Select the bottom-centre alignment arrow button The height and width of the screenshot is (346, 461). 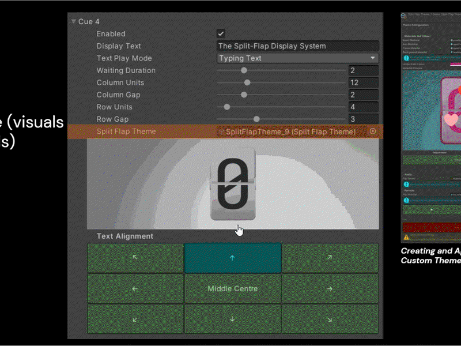pyautogui.click(x=233, y=319)
